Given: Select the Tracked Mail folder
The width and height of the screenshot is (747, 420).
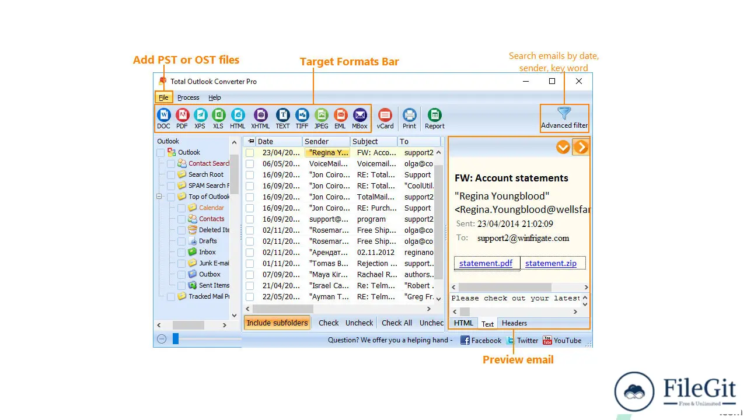Looking at the screenshot, I should (209, 296).
